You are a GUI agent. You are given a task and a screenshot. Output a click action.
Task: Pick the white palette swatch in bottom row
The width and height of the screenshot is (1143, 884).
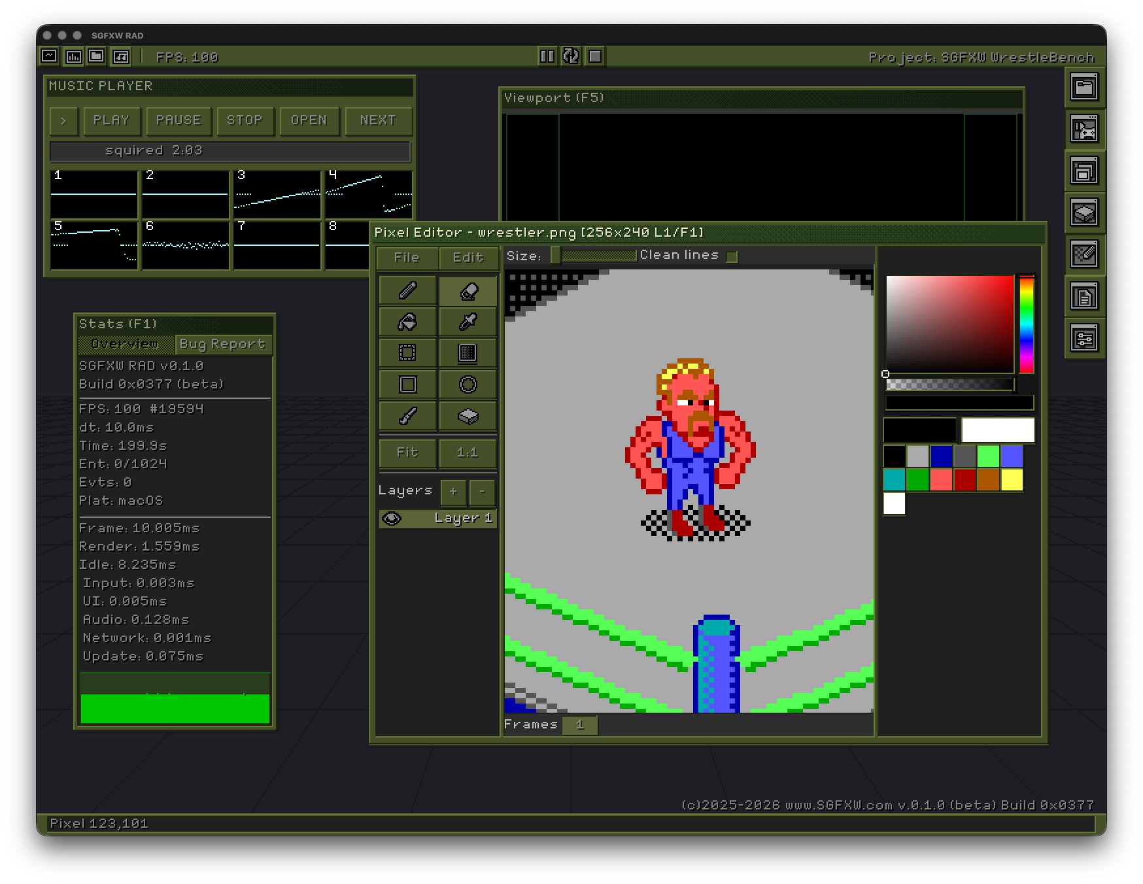(895, 504)
